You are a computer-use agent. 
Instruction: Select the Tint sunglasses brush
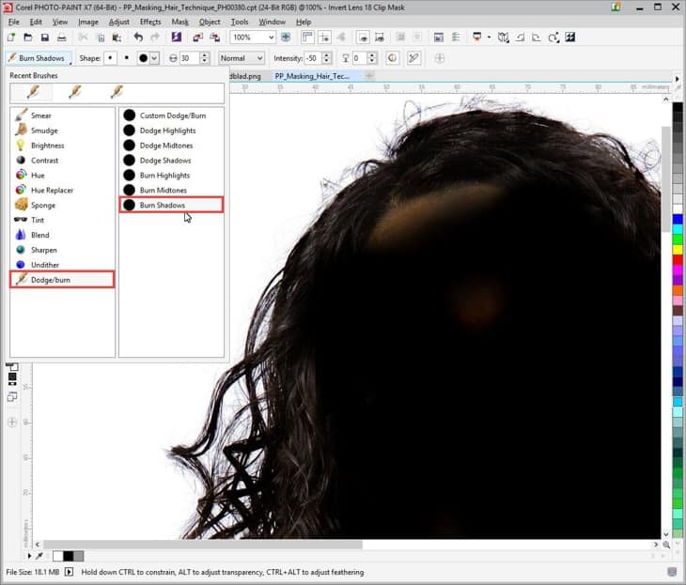tap(38, 220)
